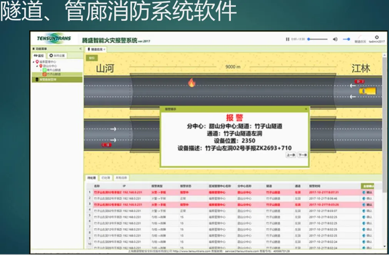Image resolution: width=389 pixels, height=255 pixels.
Task: Select 竹子山隧道 in the tree
Action: pos(54,74)
